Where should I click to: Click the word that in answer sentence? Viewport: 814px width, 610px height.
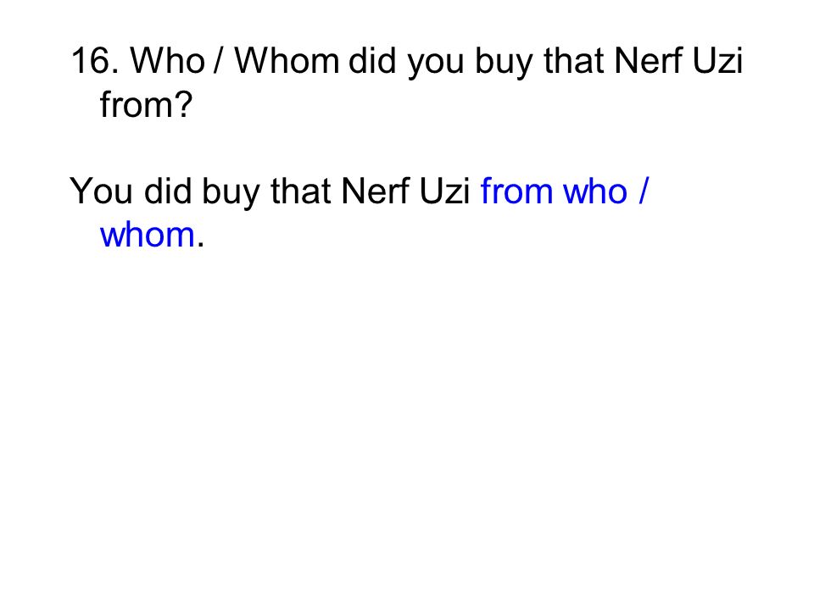click(x=300, y=191)
